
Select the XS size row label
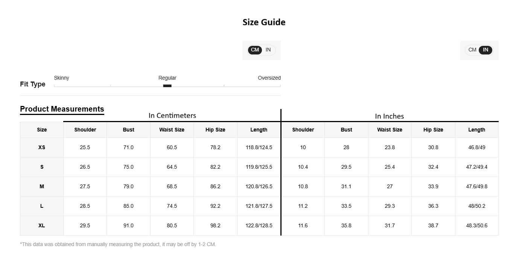coord(42,147)
